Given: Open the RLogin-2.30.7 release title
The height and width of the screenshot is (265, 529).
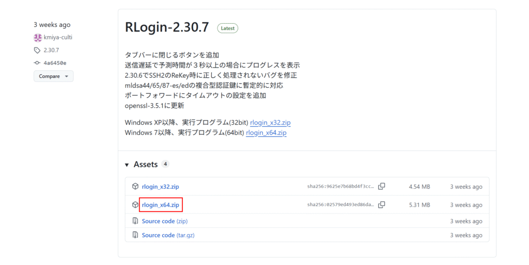Looking at the screenshot, I should point(167,27).
